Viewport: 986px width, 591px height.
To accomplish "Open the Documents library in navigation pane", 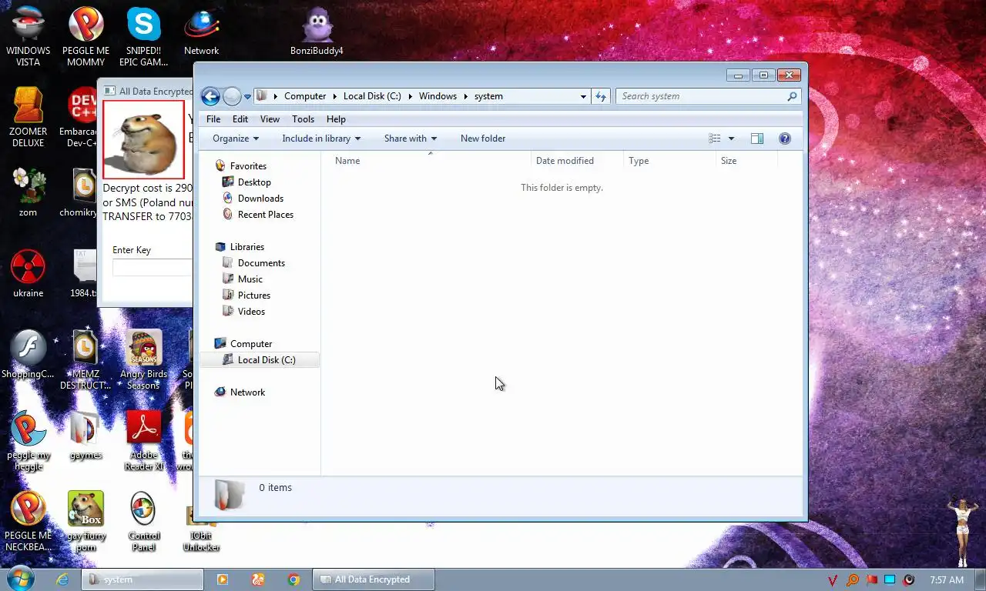I will point(261,263).
